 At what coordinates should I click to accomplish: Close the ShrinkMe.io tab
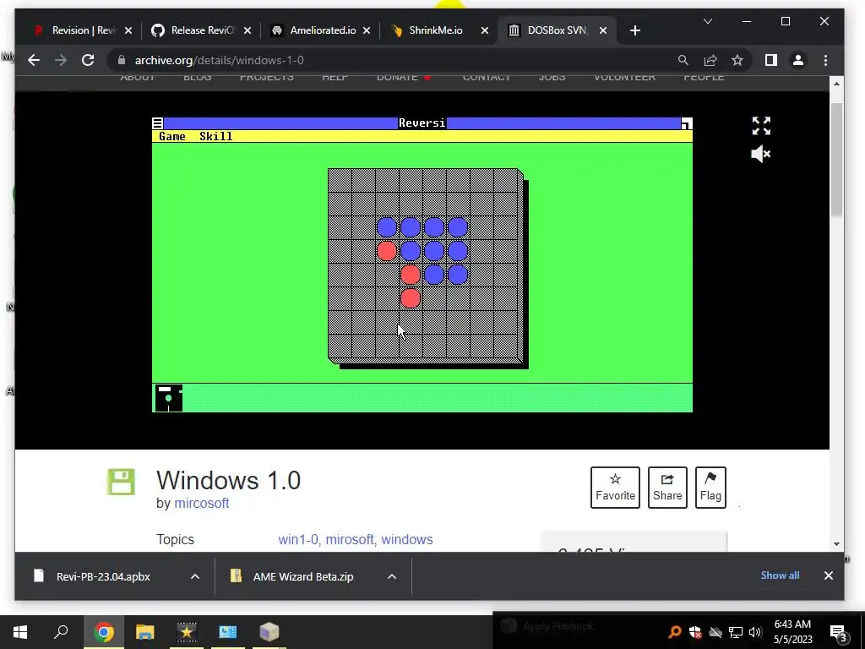(484, 30)
